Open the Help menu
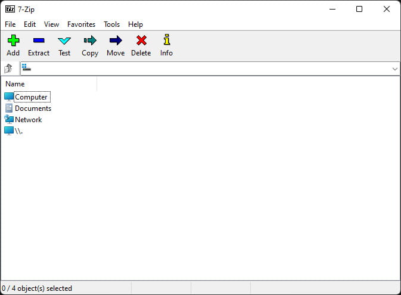The width and height of the screenshot is (401, 295). [135, 24]
